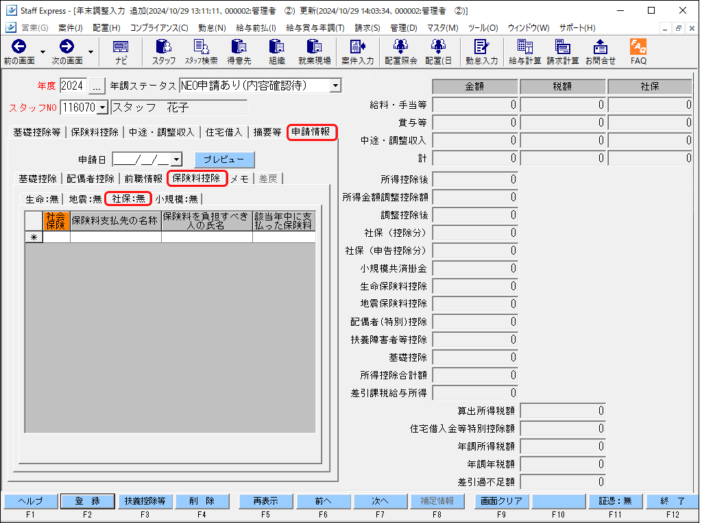Image resolution: width=702 pixels, height=523 pixels.
Task: Click the プレビュー preview button
Action: tap(224, 160)
